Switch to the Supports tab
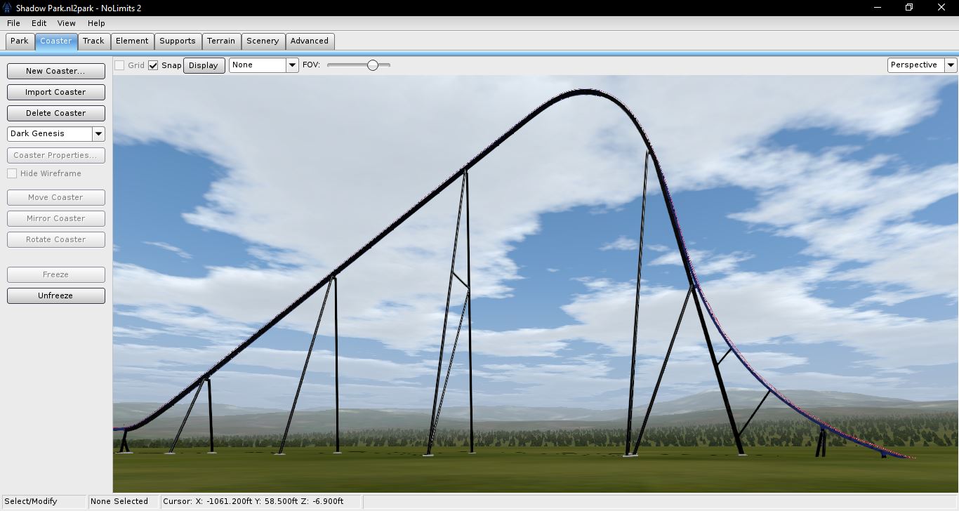959x511 pixels. (178, 41)
